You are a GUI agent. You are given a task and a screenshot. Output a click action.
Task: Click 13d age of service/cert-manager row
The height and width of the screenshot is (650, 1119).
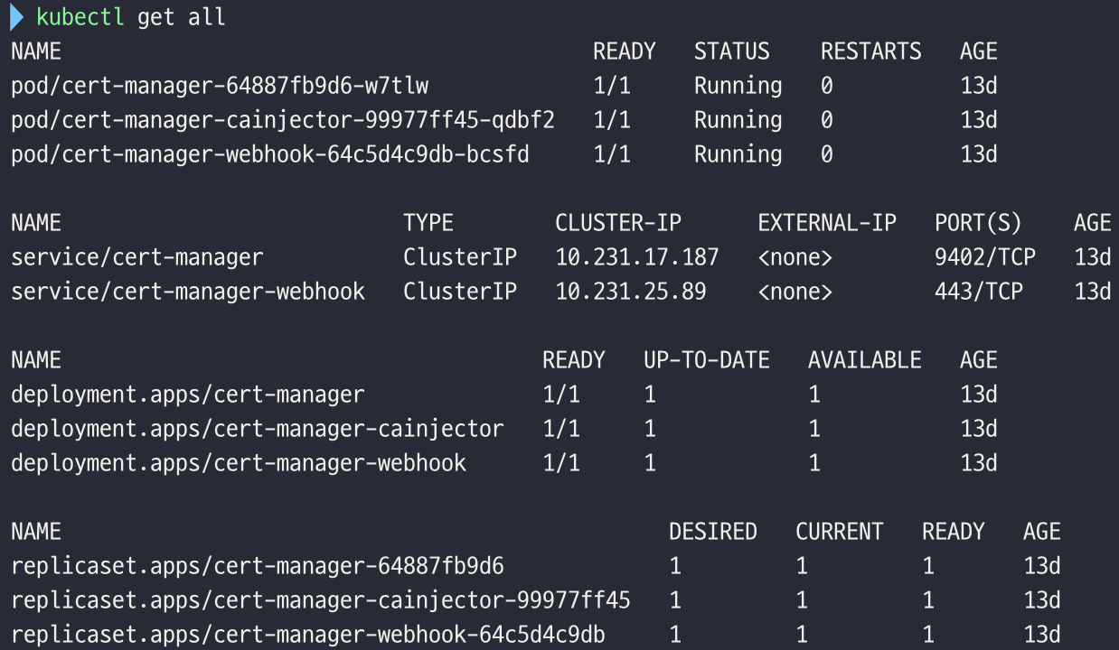coord(1092,257)
